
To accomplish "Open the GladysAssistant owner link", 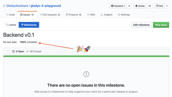I will click(17, 6).
